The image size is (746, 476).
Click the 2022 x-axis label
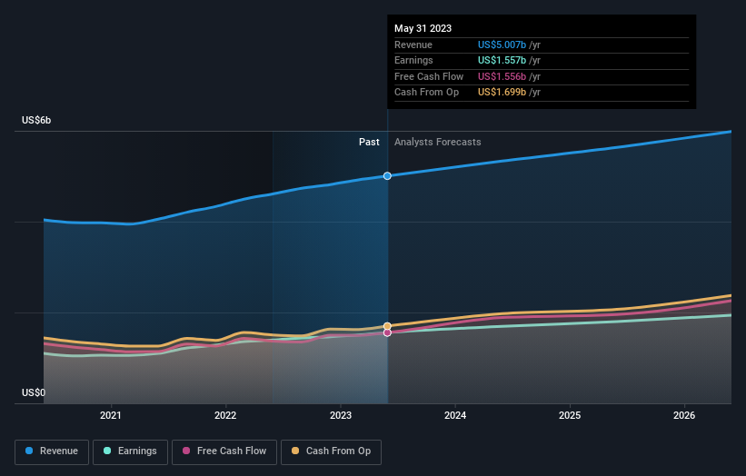coord(225,416)
